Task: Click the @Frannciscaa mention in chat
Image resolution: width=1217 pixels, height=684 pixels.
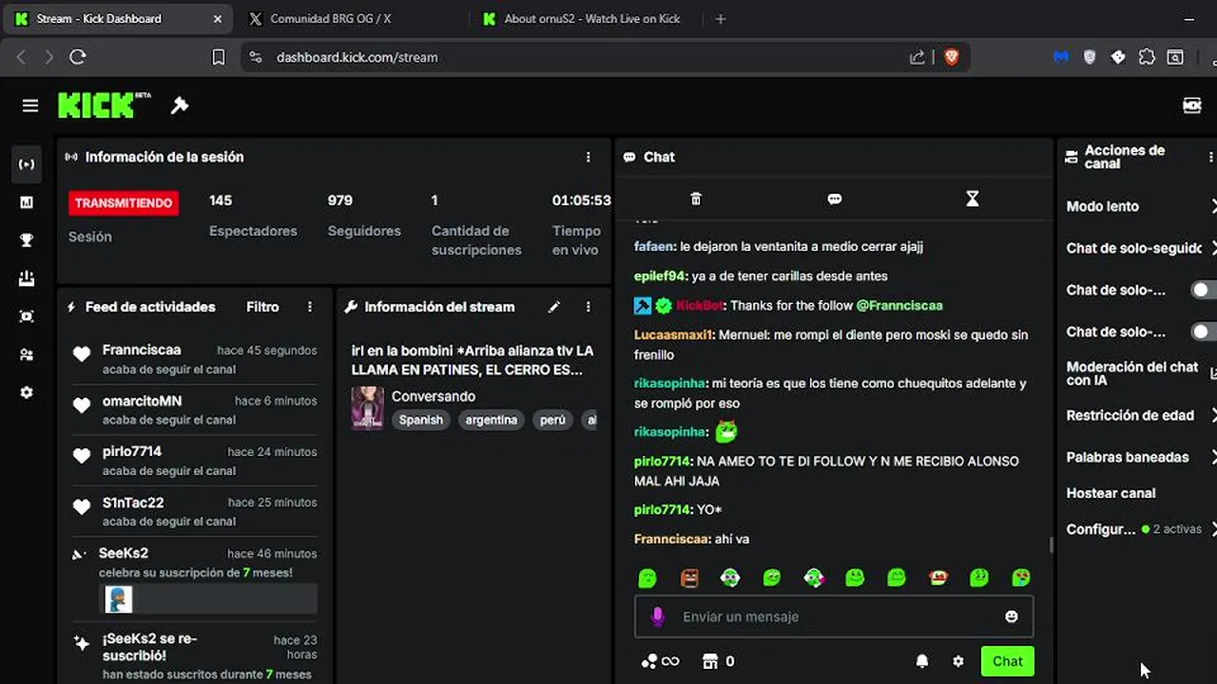Action: (899, 305)
